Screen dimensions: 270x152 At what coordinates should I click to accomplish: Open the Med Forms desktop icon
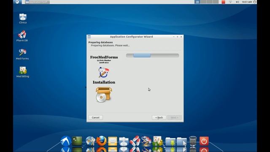tap(22, 54)
